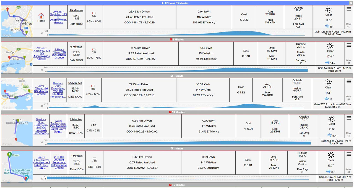Open the 55 Minutes drive duration link
The width and height of the screenshot is (354, 188).
75,83
